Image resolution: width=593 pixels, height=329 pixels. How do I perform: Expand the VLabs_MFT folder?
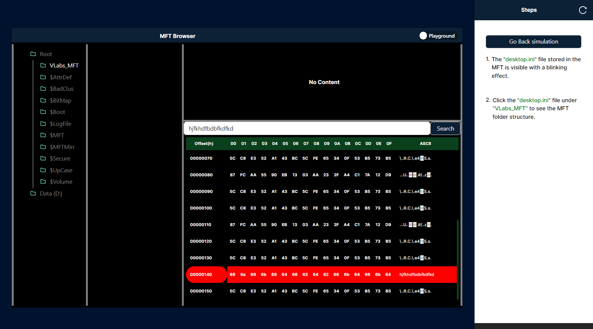click(64, 66)
